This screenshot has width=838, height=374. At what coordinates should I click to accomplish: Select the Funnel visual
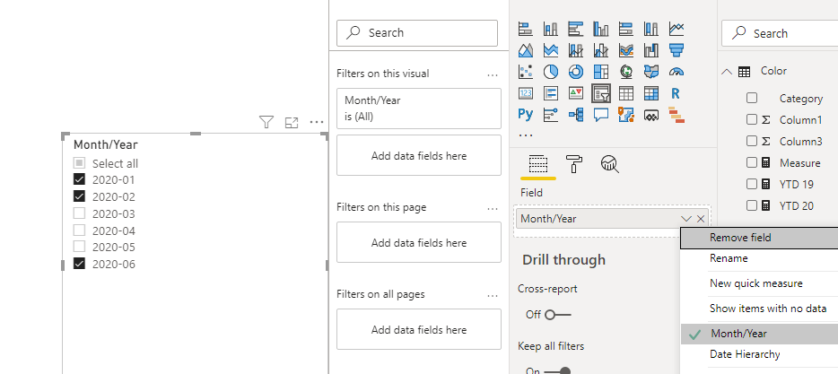pyautogui.click(x=677, y=50)
